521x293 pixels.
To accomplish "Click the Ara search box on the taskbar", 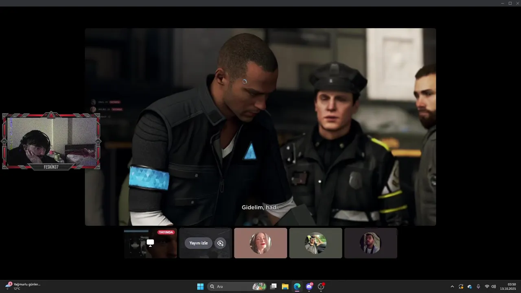I will click(x=238, y=286).
